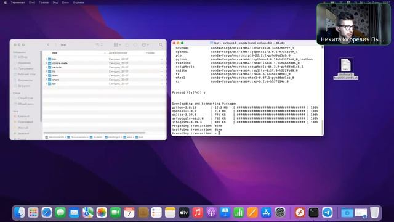Image resolution: width=394 pixels, height=222 pixels.
Task: Open Maps from Dock
Action: coord(87,213)
